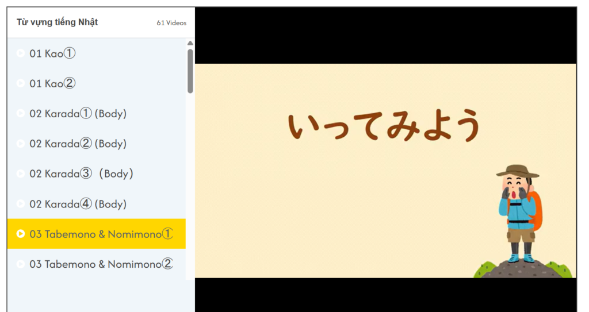Click the playlist scrollbar thumb
Image resolution: width=589 pixels, height=312 pixels.
coord(190,71)
